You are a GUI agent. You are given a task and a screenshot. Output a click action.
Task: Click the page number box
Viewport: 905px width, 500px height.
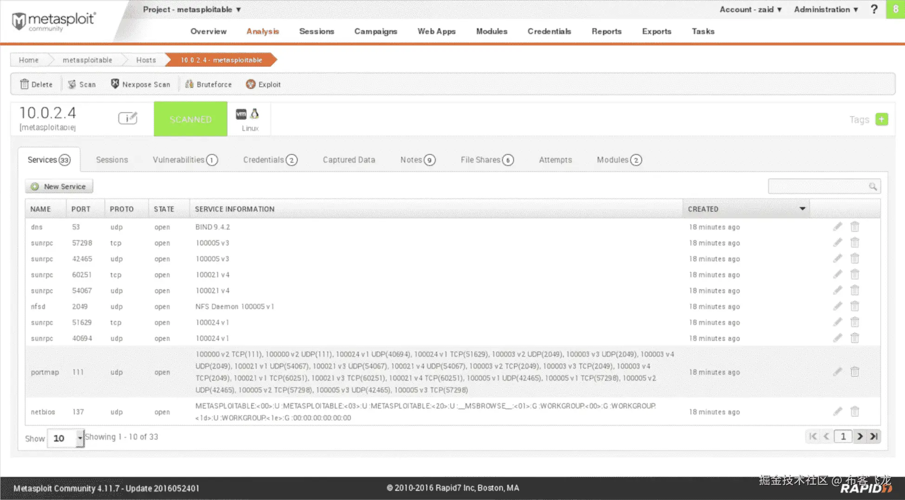coord(843,436)
